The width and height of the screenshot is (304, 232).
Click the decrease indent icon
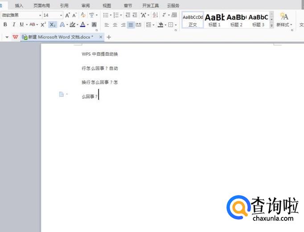[x=128, y=15]
